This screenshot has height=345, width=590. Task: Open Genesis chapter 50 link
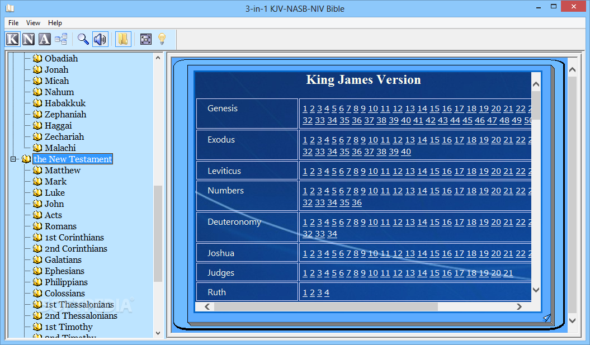click(x=527, y=120)
